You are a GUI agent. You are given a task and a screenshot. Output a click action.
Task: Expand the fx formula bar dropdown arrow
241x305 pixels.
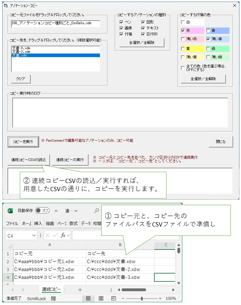[68, 235]
